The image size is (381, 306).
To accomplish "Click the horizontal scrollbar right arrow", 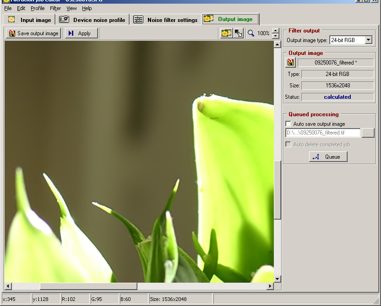I will click(x=270, y=286).
